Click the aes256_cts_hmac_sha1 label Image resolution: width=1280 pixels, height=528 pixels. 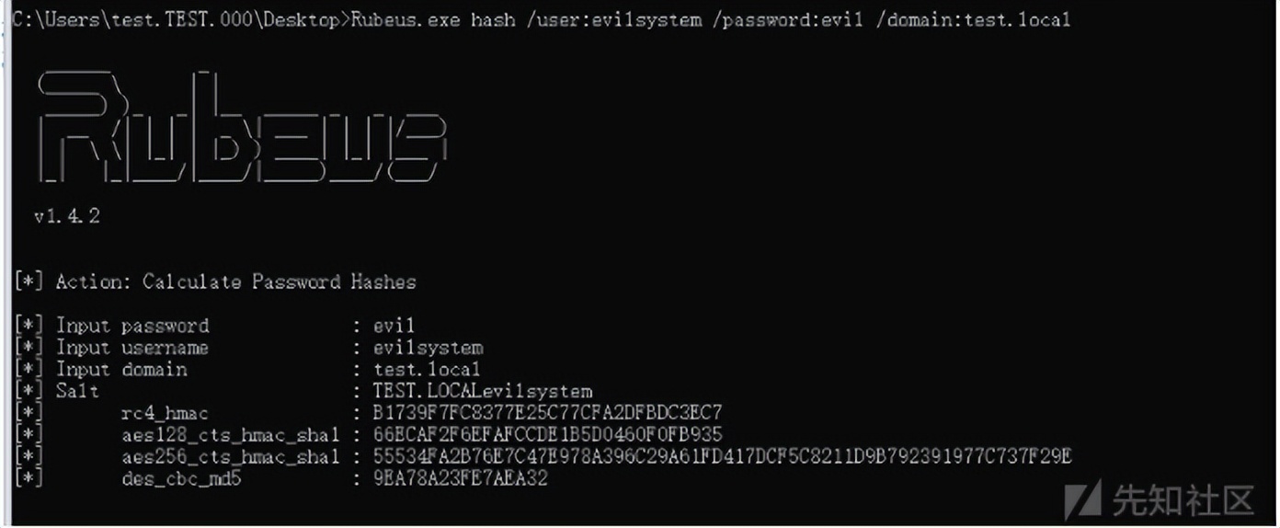[x=230, y=457]
